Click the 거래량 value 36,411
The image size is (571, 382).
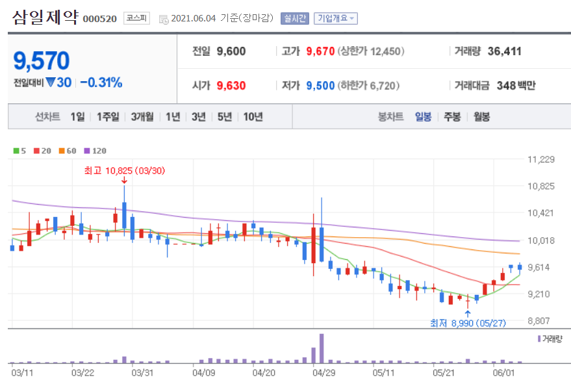(x=505, y=51)
